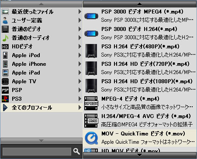Viewport: 197px width, 159px height.
Task: Click profile list scroll-down arrow bar
Action: pos(140,155)
